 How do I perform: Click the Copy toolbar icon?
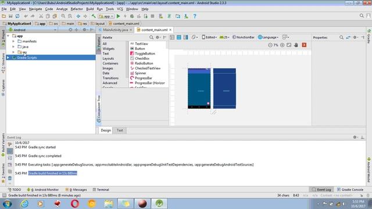coord(48,16)
